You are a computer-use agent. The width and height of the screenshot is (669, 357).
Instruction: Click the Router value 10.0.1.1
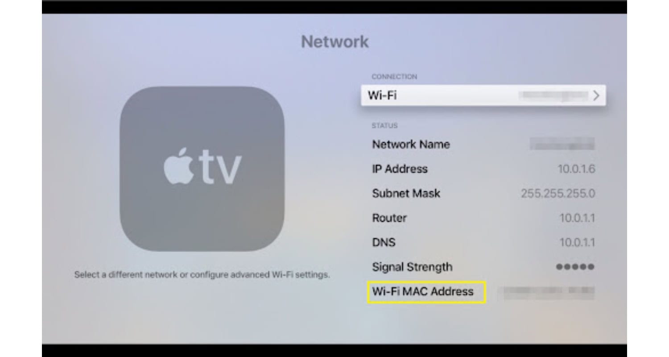(x=577, y=218)
